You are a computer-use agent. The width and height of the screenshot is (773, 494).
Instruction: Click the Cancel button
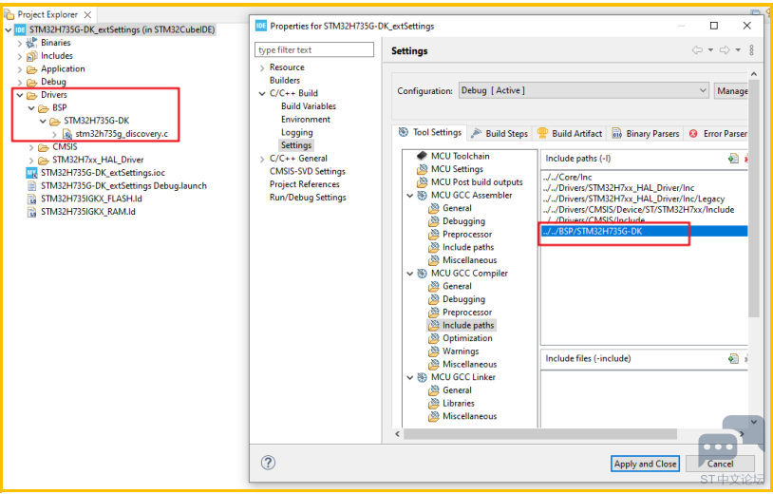coord(720,464)
